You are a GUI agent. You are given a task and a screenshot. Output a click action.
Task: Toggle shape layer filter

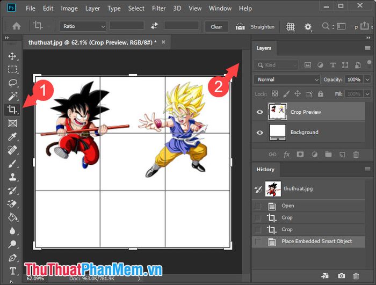pos(345,65)
